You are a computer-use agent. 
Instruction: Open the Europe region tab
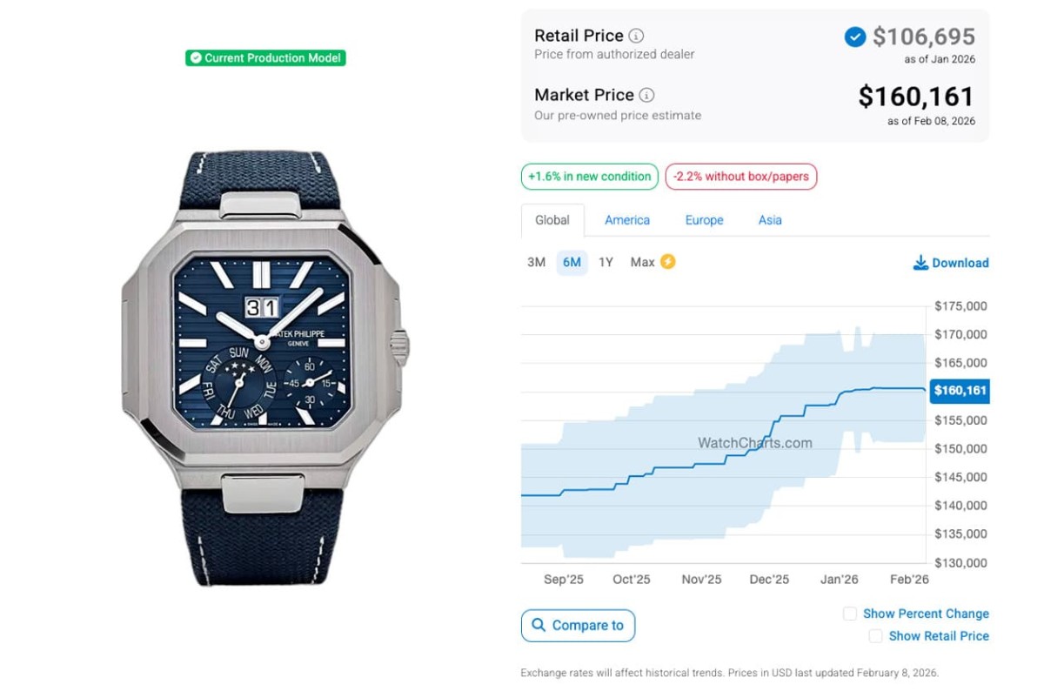pyautogui.click(x=704, y=220)
